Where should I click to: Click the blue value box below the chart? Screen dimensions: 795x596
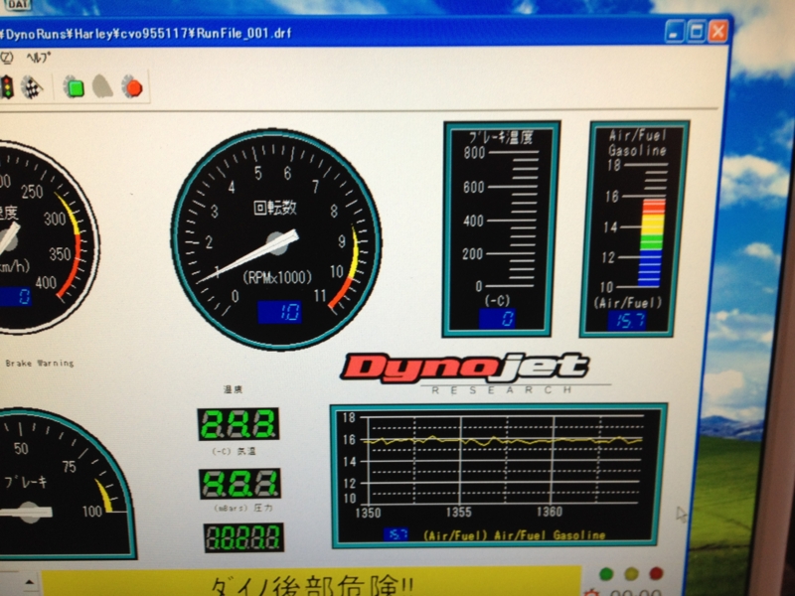coord(396,534)
